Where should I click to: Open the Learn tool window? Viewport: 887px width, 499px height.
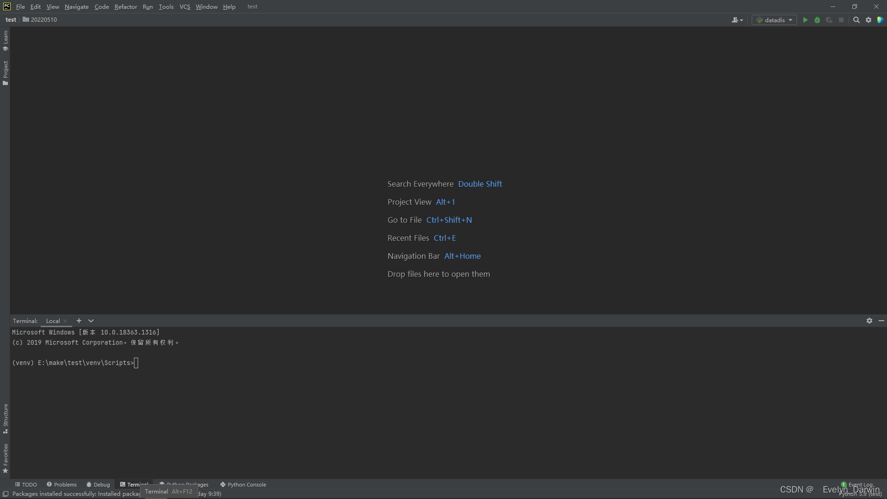[x=5, y=41]
